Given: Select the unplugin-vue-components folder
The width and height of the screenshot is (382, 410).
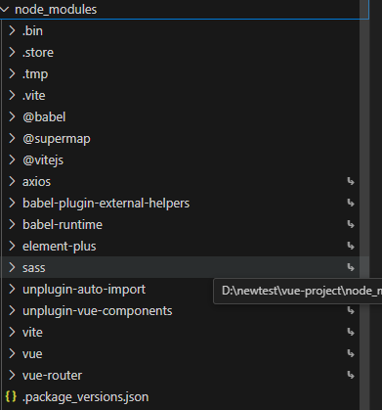Looking at the screenshot, I should (x=181, y=310).
